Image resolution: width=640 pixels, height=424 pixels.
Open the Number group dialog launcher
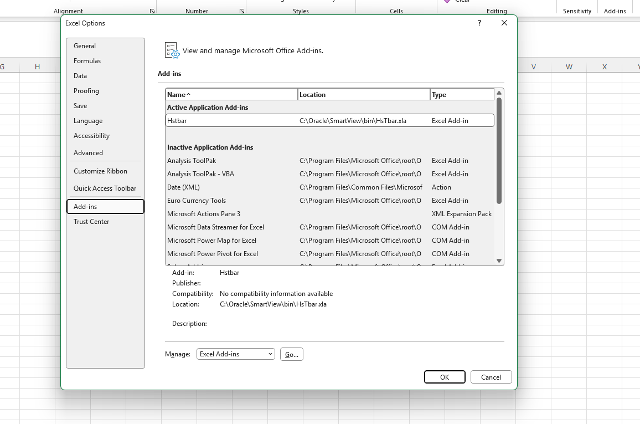[242, 11]
